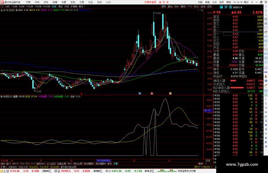
Task: Select the highlighted 买一 price 4.54
Action: coord(231,34)
